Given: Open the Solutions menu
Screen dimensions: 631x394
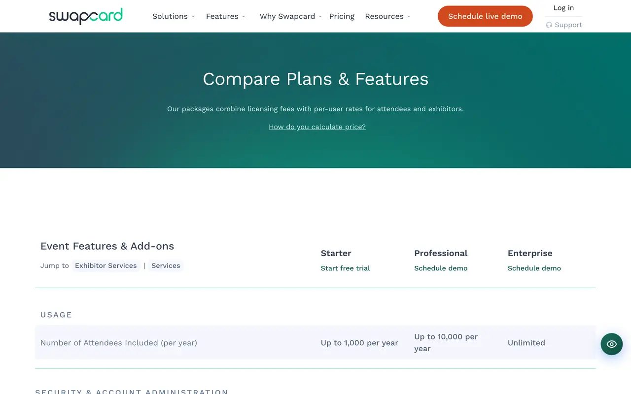Looking at the screenshot, I should pyautogui.click(x=170, y=16).
